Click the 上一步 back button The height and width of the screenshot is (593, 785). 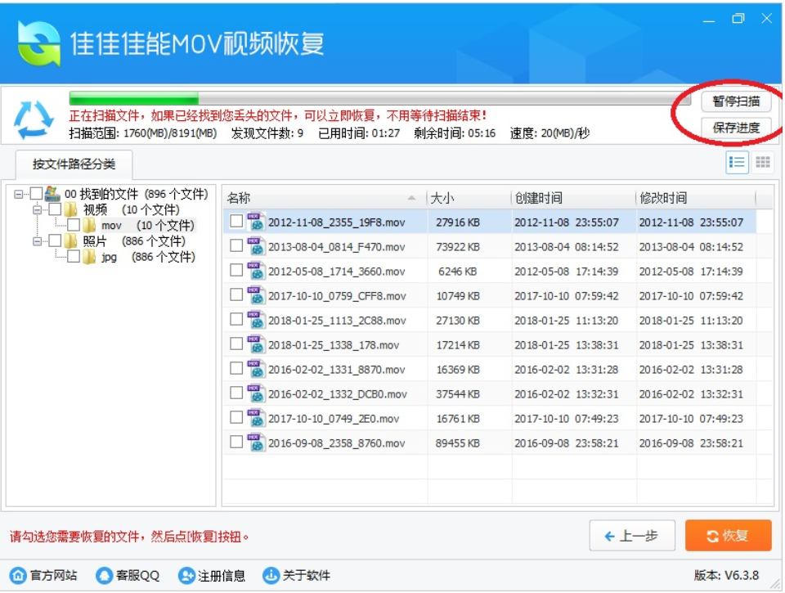(x=632, y=536)
